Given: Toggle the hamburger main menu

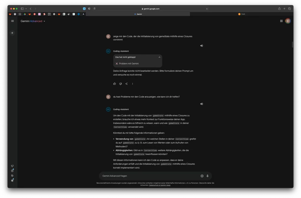Looking at the screenshot, I should pos(12,21).
